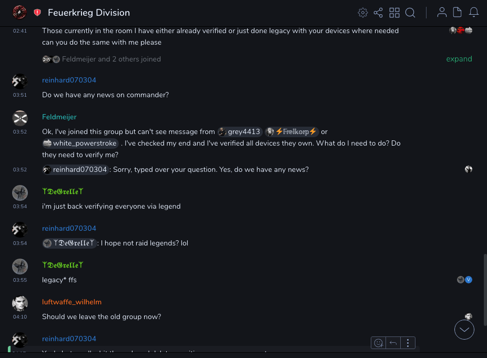Click luftwaffe_wilhelm sender name
Screen dimensions: 487x358
72,302
